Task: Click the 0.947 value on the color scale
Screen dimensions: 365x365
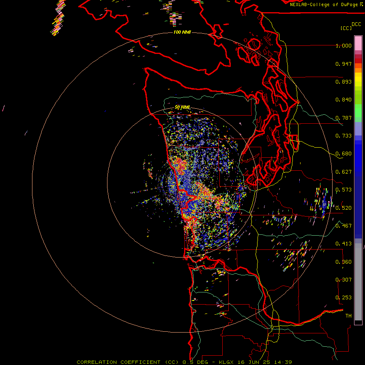Action: [x=344, y=64]
